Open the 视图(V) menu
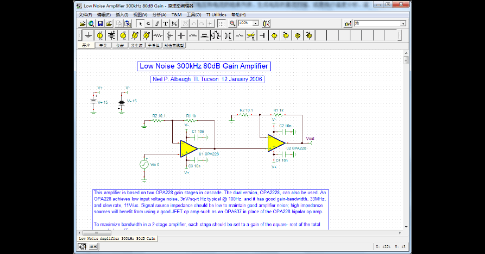The width and height of the screenshot is (485, 254). 140,15
